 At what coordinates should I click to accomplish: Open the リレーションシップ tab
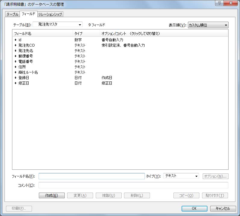50,14
